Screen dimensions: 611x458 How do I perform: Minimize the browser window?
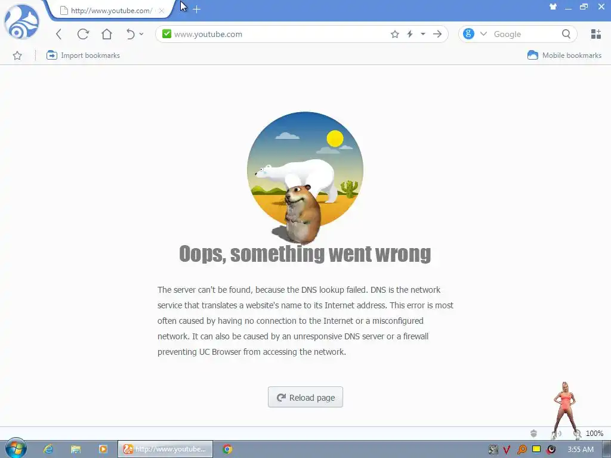[x=568, y=8]
